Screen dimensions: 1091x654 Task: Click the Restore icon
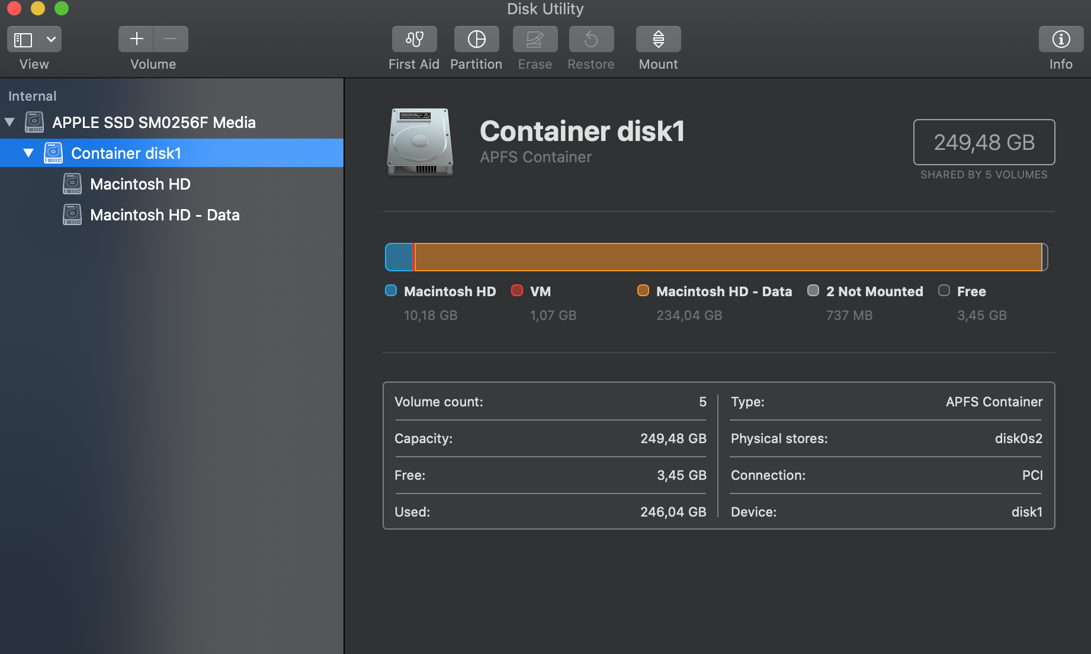click(x=591, y=39)
